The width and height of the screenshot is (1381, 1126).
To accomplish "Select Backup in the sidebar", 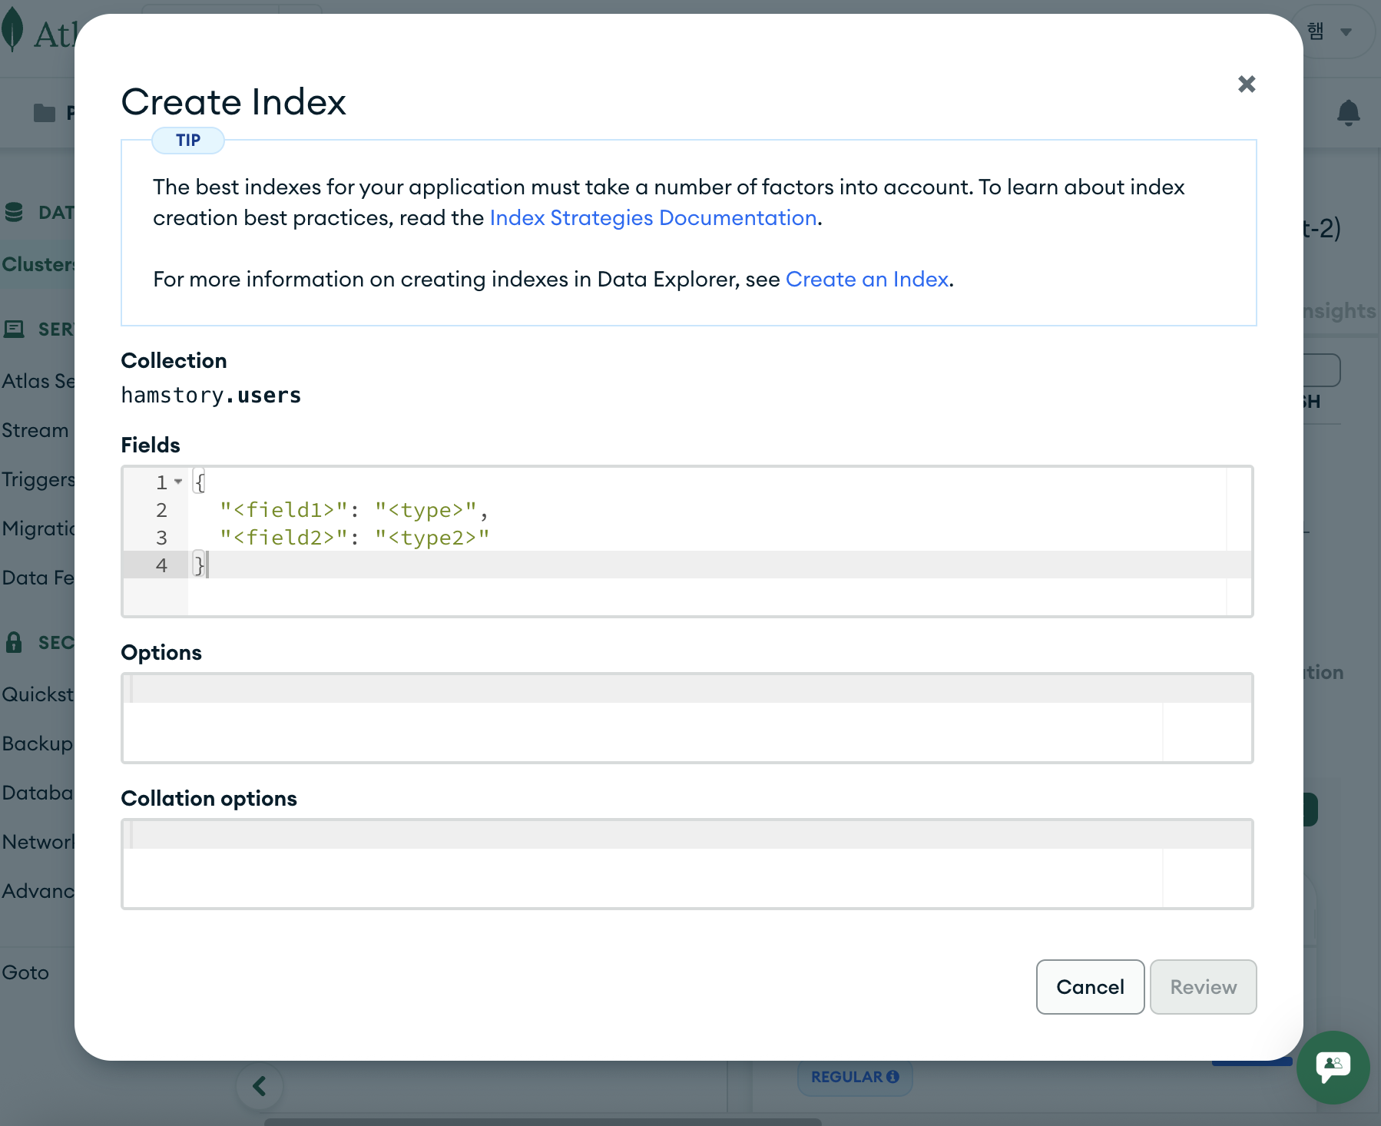I will [x=37, y=743].
